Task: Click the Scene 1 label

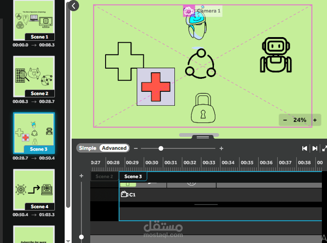Action: [x=40, y=37]
